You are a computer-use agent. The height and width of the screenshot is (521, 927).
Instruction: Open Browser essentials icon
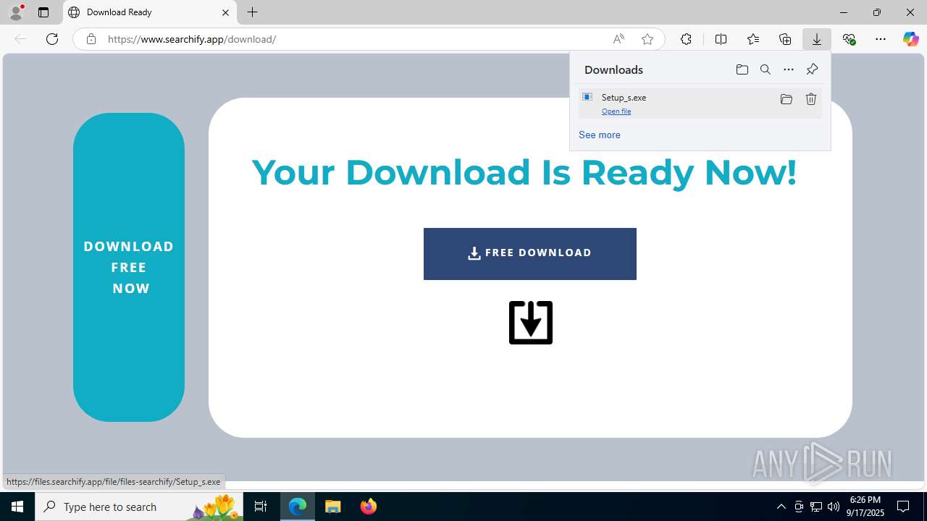pyautogui.click(x=849, y=39)
